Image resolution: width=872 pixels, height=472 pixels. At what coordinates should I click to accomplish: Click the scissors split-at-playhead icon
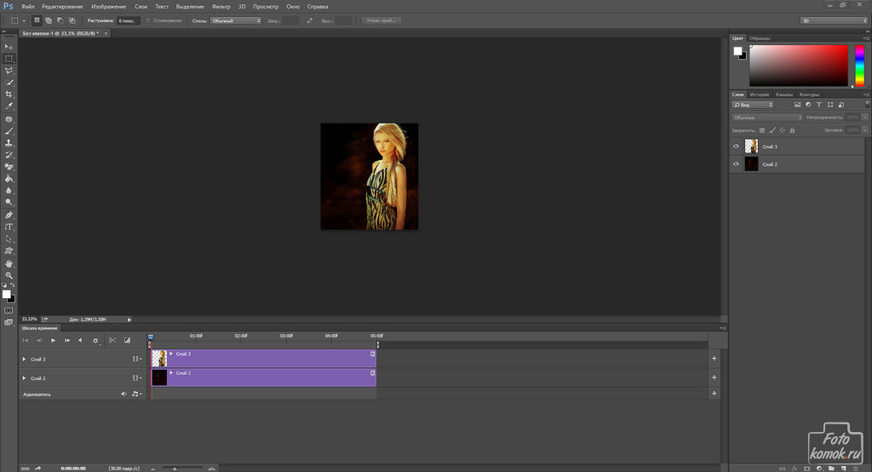(112, 340)
